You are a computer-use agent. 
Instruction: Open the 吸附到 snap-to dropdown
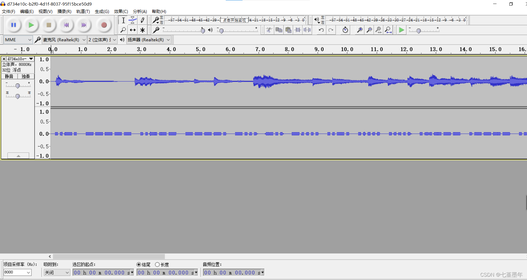pos(57,272)
